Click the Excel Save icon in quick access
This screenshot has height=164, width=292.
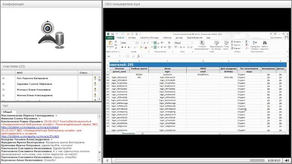coord(112,34)
